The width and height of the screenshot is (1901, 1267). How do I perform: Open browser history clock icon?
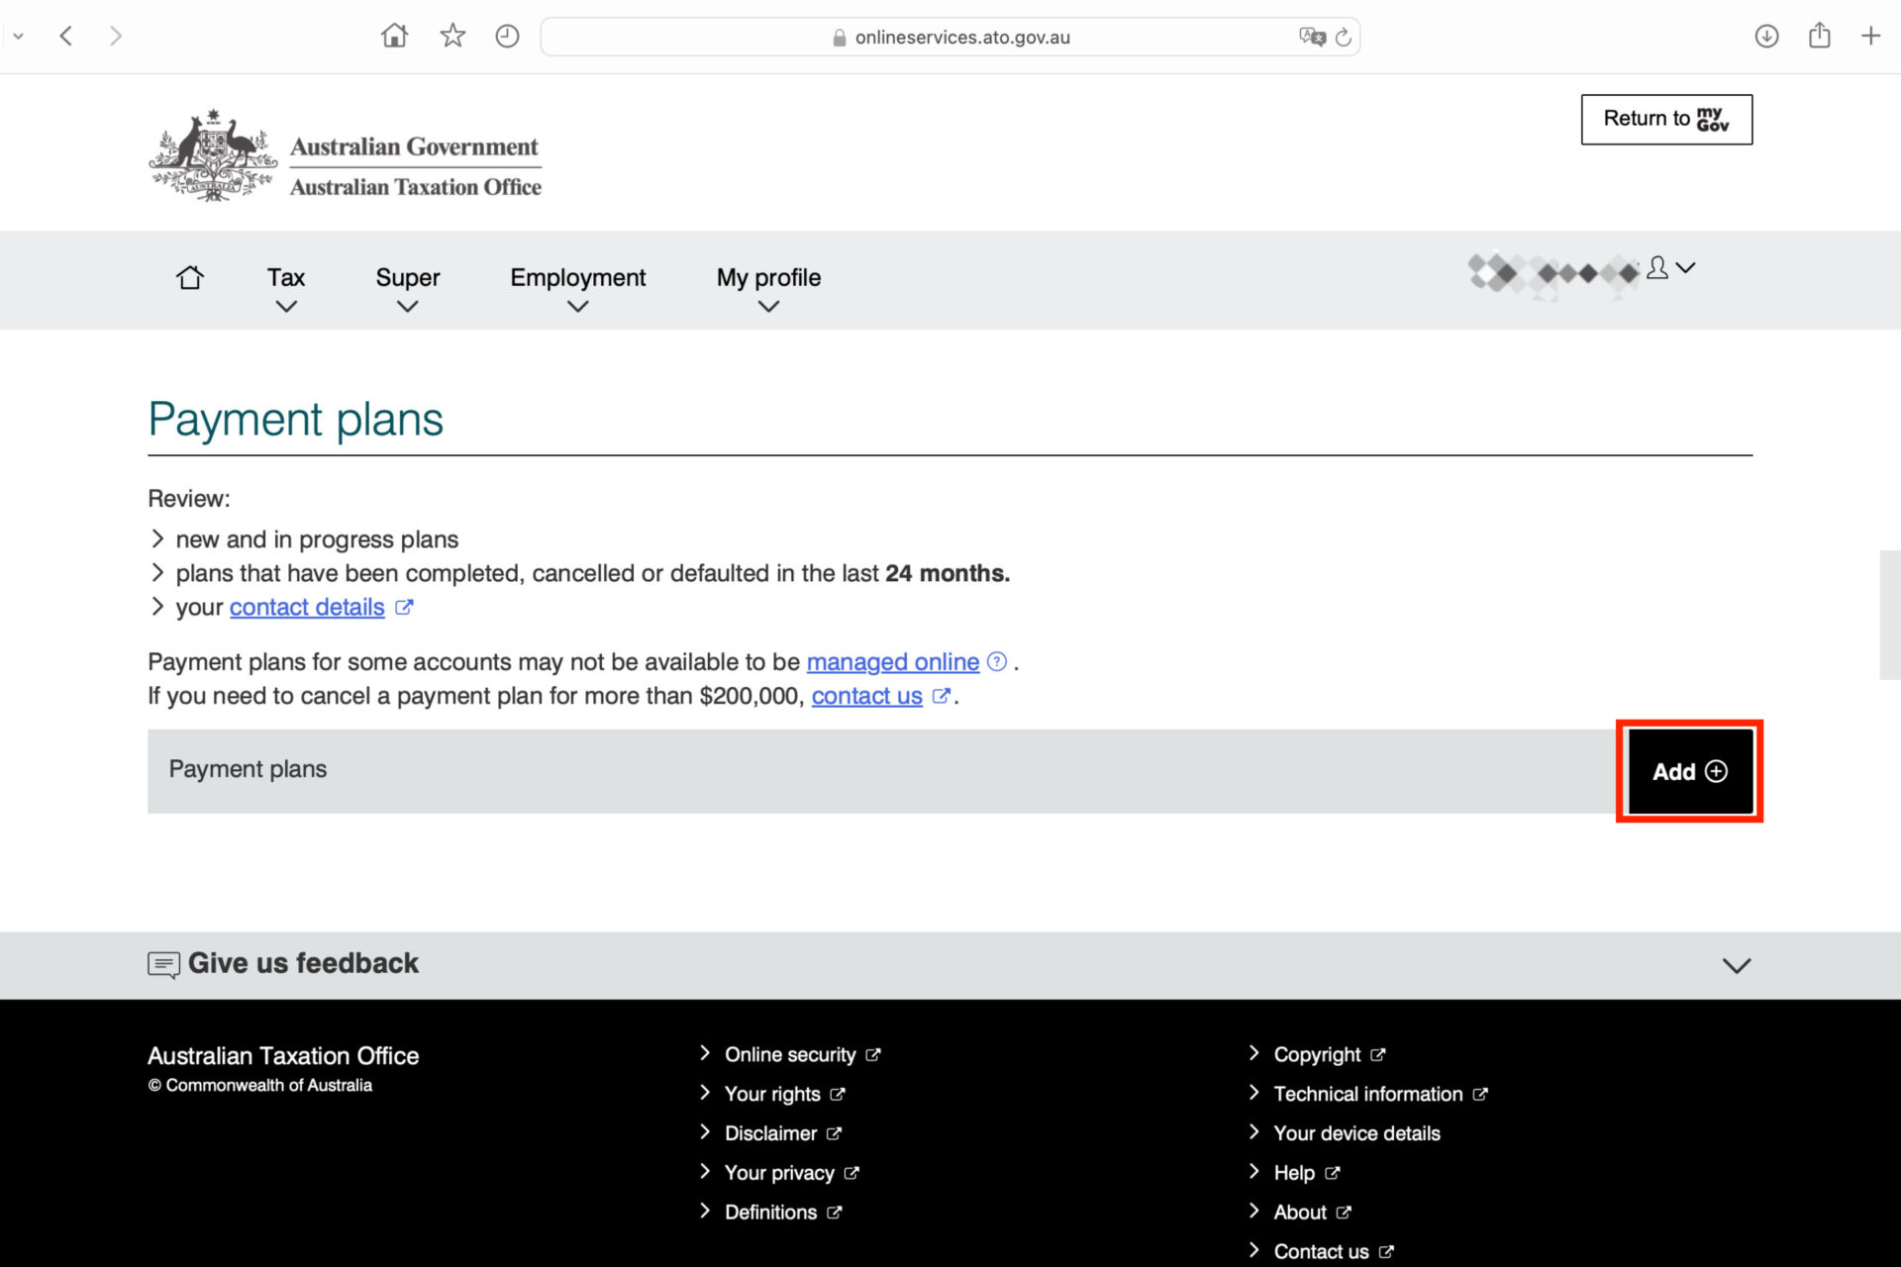pyautogui.click(x=507, y=37)
